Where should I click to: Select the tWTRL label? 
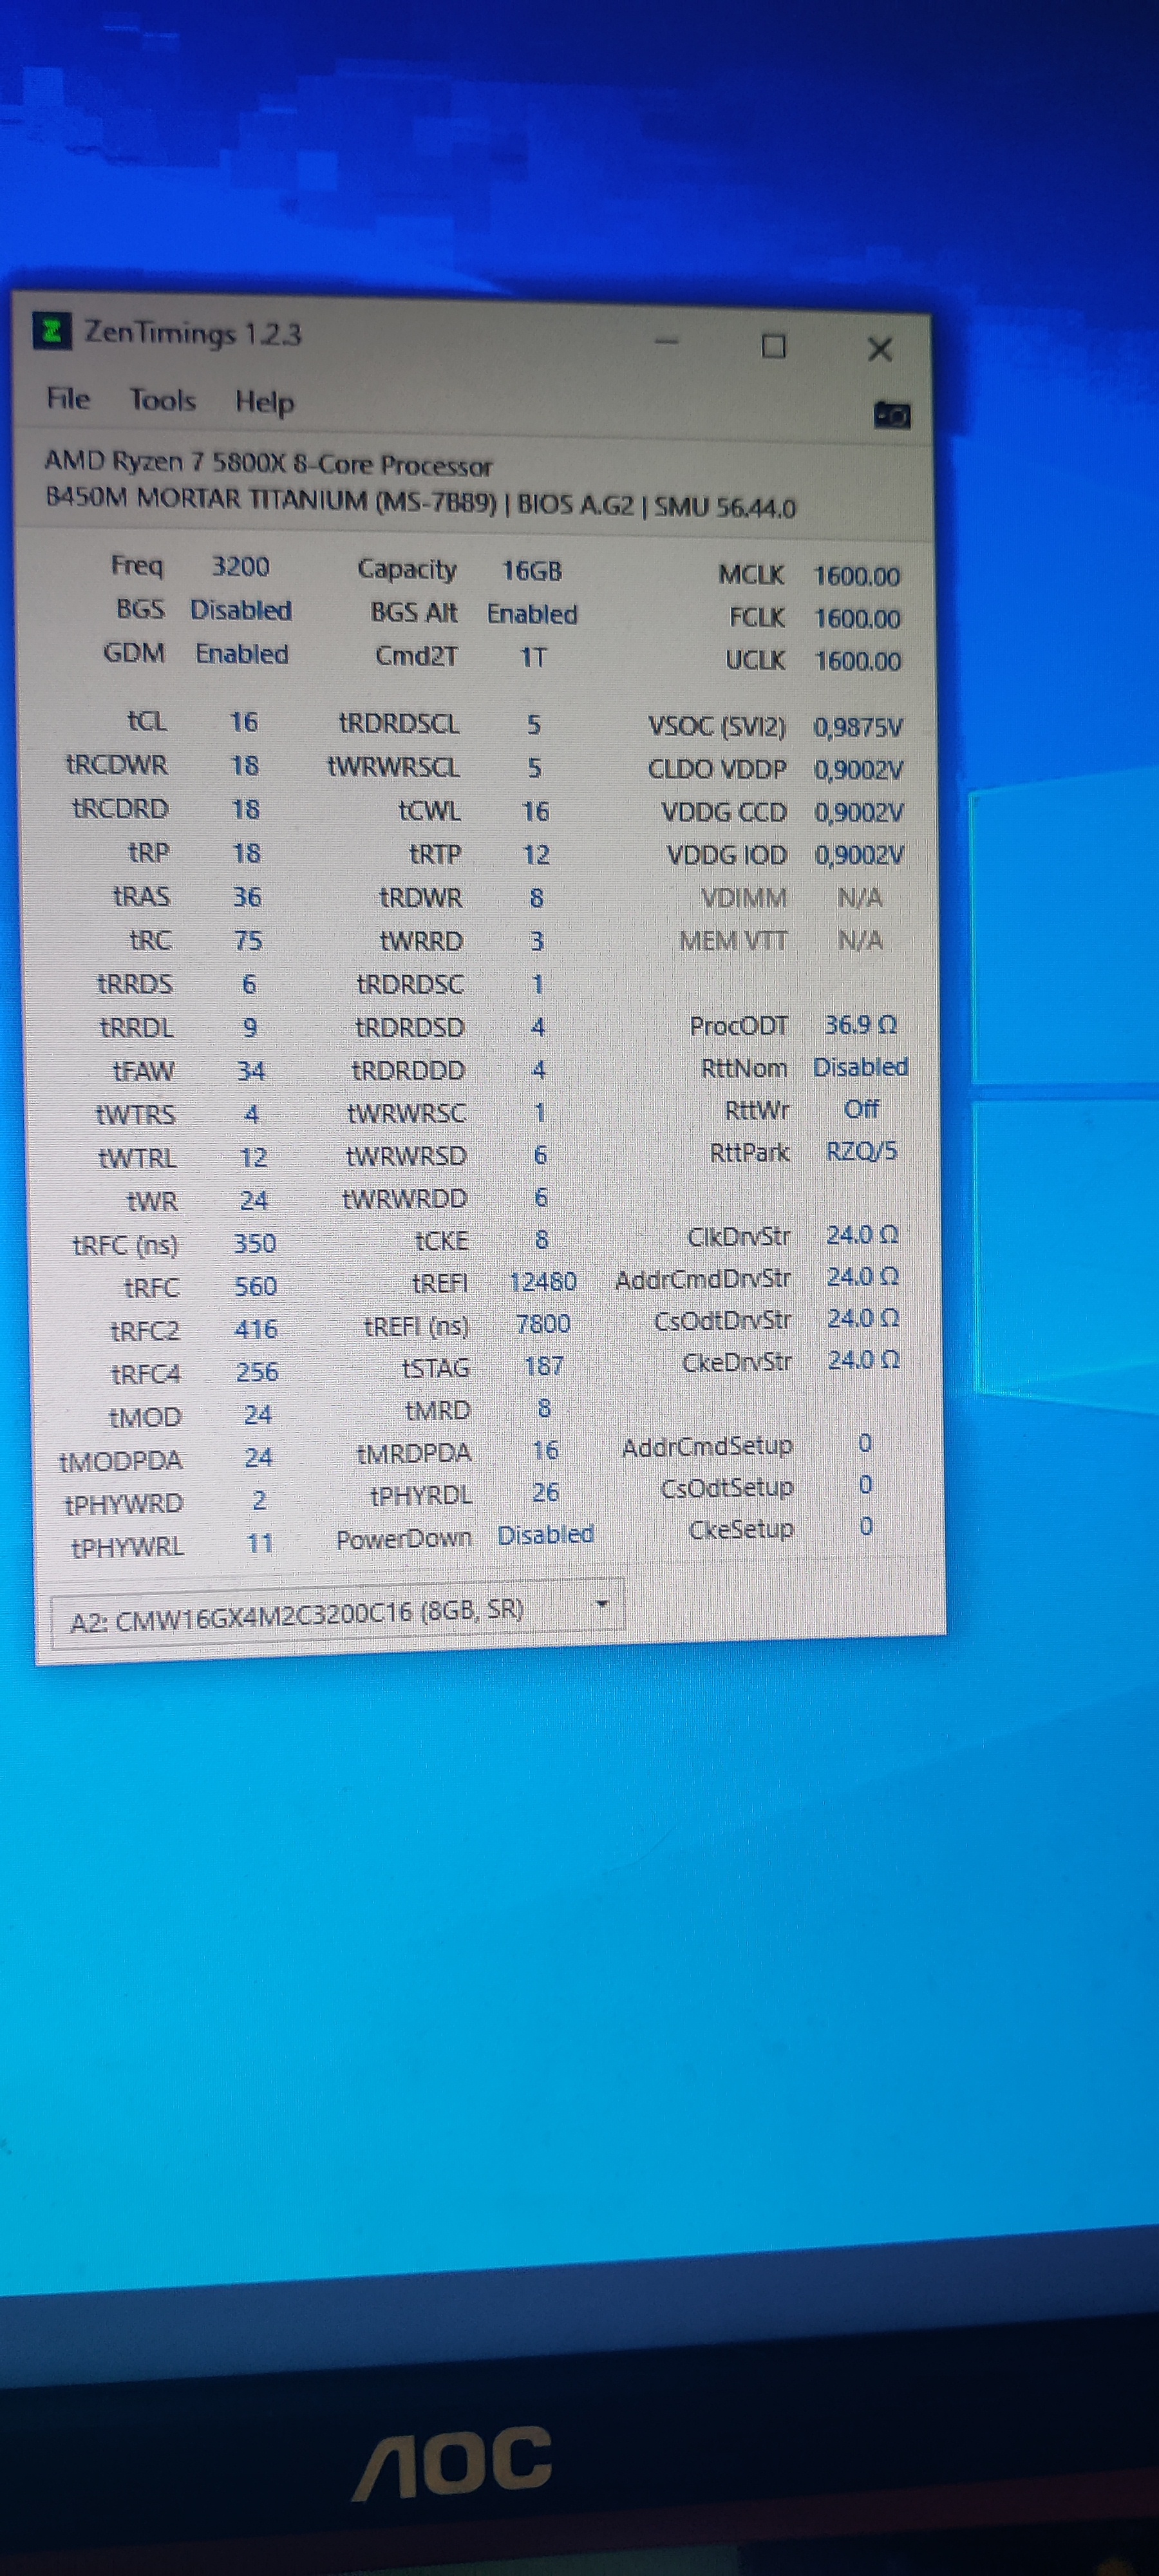click(x=137, y=1158)
